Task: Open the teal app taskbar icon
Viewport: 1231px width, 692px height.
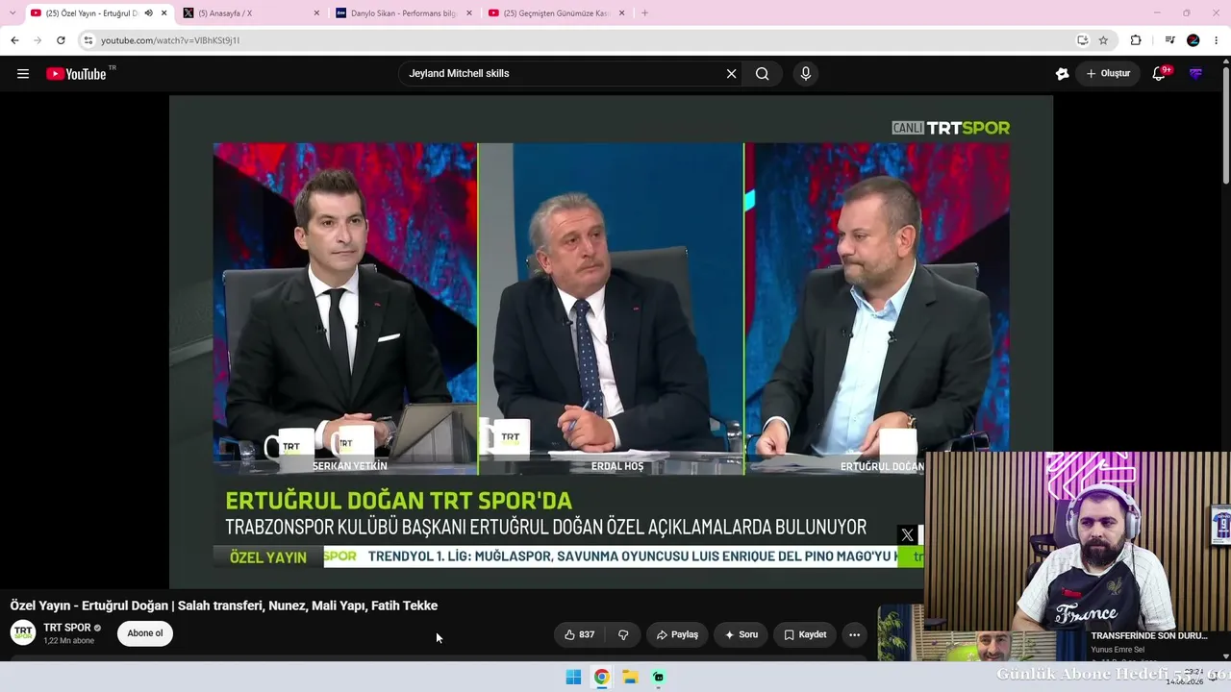Action: (x=658, y=677)
